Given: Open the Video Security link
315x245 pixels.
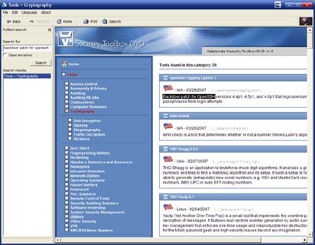Looking at the screenshot, I should pyautogui.click(x=83, y=221).
